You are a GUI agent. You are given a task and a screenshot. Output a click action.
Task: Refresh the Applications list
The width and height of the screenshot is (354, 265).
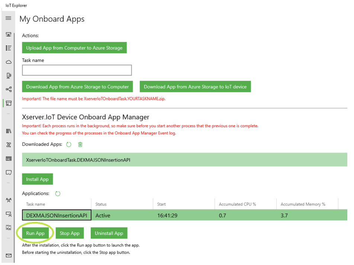tap(58, 194)
